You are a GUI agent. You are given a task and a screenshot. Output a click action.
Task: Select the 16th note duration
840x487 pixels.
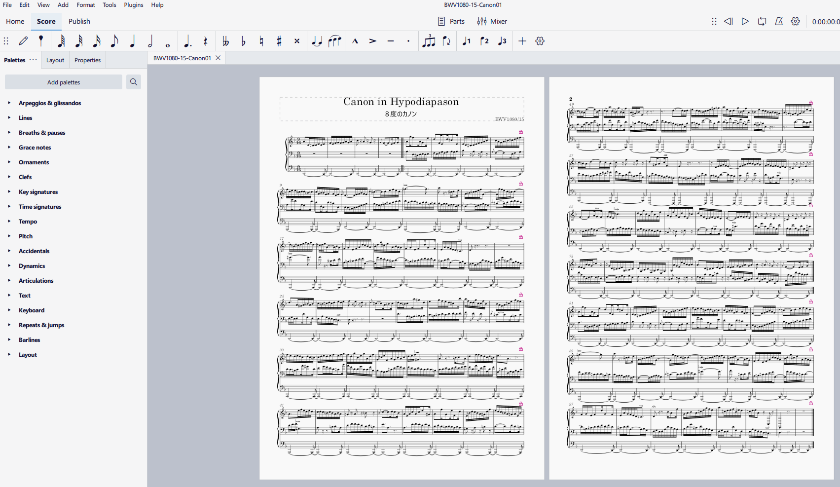97,41
